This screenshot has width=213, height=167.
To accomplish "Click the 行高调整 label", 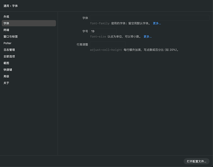I will (82, 44).
